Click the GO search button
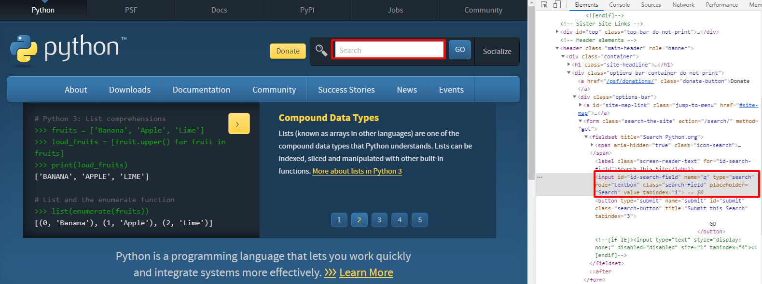762x284 pixels. click(x=460, y=50)
